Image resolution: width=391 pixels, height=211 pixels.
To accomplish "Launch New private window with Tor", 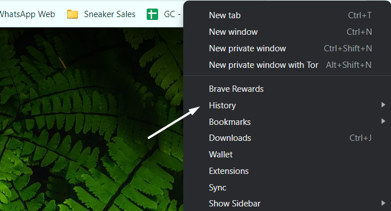I will click(287, 65).
